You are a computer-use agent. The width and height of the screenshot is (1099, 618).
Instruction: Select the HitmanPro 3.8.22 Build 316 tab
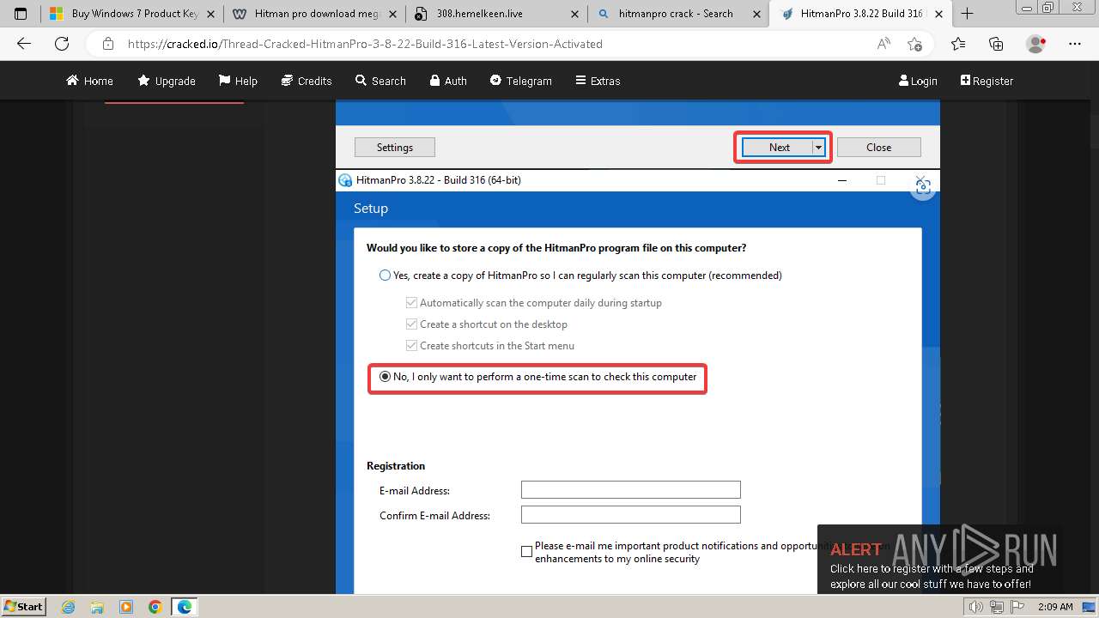(860, 14)
